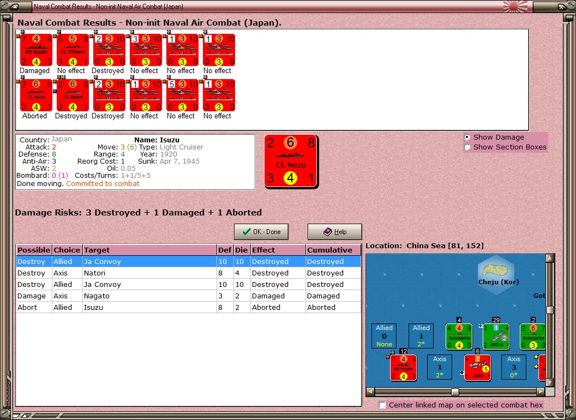Click the Committed to combat status text
Viewport: 576px width, 420px height.
(103, 183)
